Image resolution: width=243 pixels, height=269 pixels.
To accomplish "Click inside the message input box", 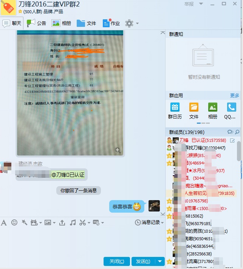I will click(82, 241).
